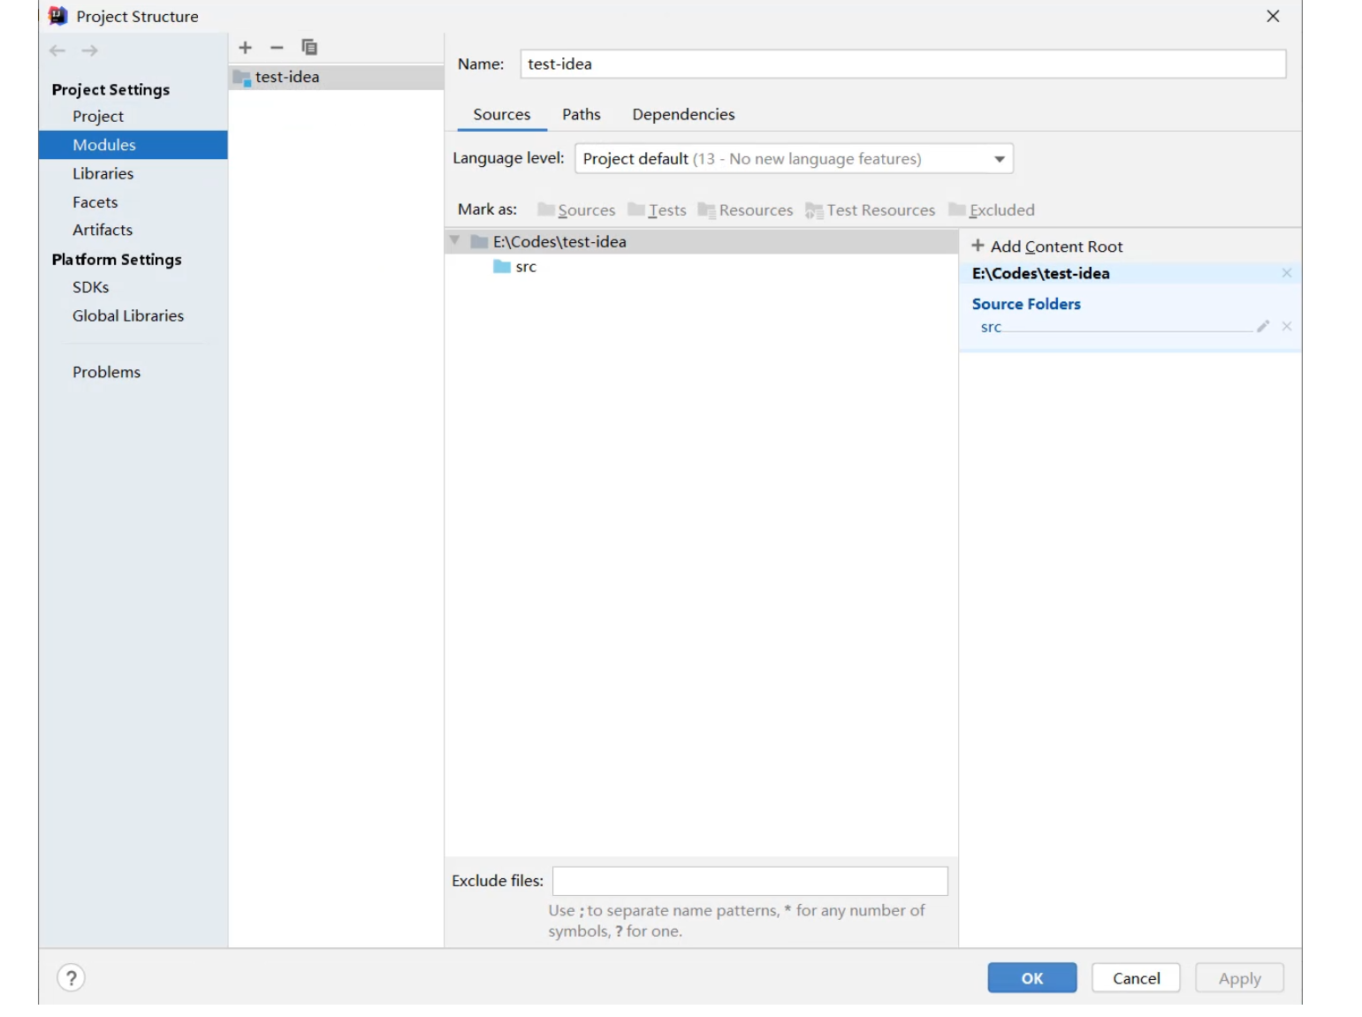Image resolution: width=1362 pixels, height=1017 pixels.
Task: Select the test-idea module in the list
Action: (x=336, y=77)
